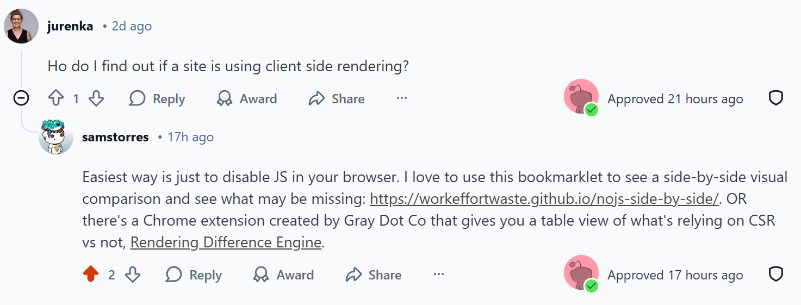Image resolution: width=801 pixels, height=305 pixels.
Task: Open overflow menu on samstorres's reply
Action: (x=439, y=275)
